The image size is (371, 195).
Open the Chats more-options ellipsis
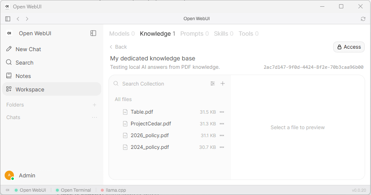[x=95, y=117]
